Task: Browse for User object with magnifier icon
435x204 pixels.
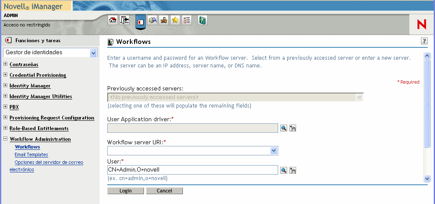Action: pos(284,170)
